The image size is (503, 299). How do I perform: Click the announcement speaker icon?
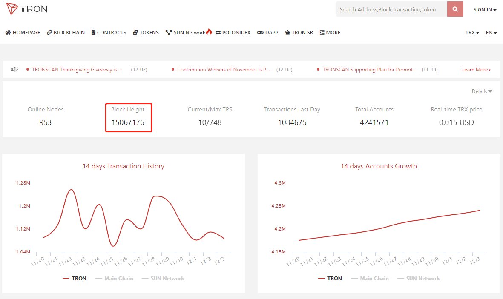pos(14,69)
